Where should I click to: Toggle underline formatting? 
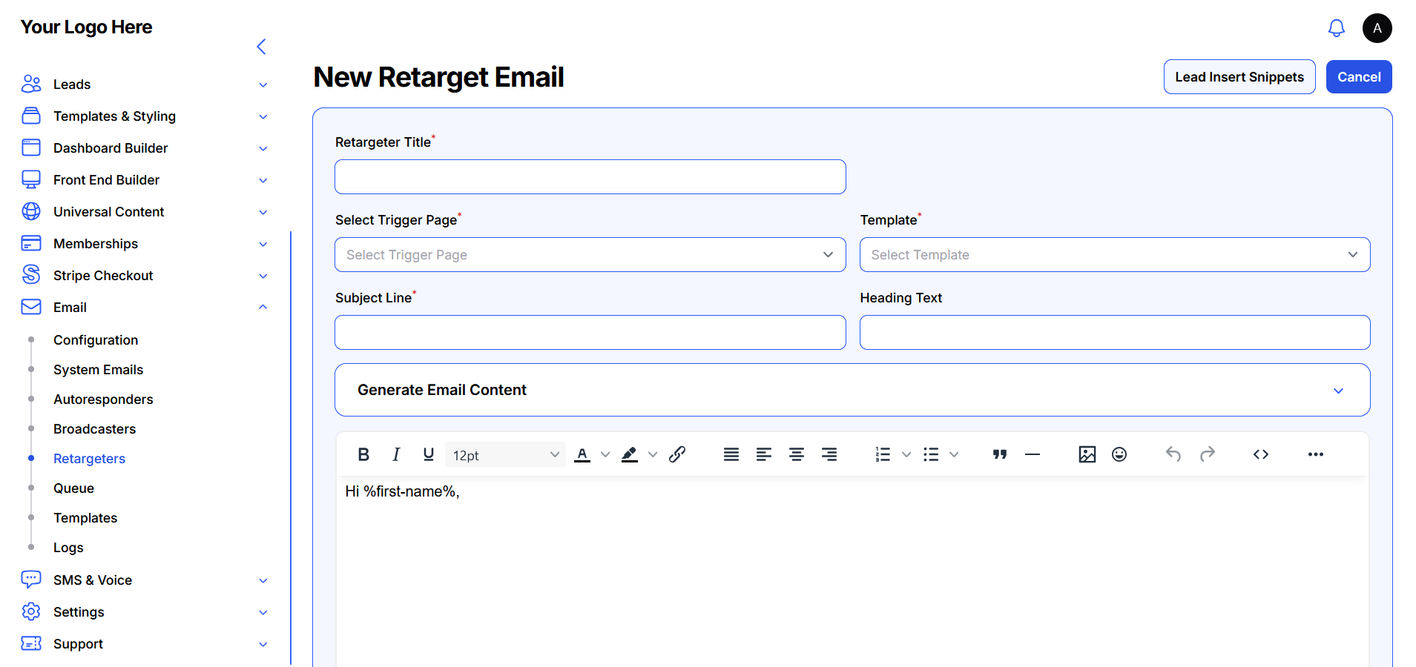coord(428,454)
